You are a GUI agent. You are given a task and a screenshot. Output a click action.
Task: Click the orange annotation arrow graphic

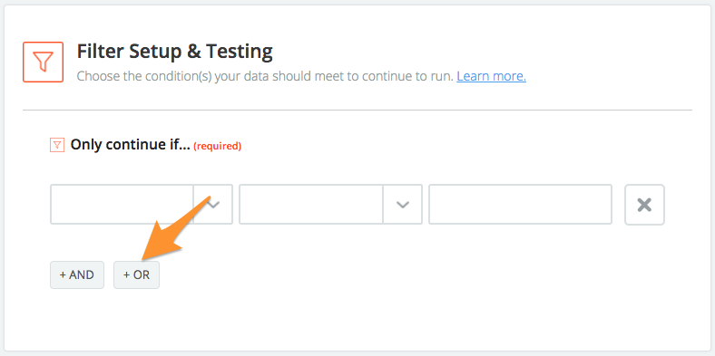173,227
